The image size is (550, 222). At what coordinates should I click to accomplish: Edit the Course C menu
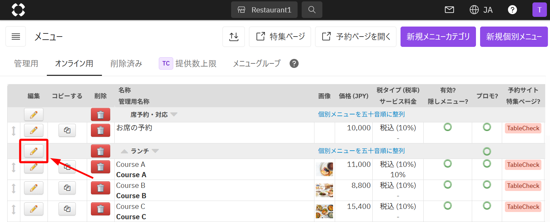(x=34, y=209)
